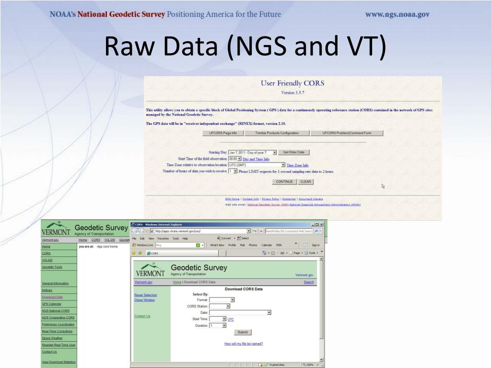Screen dimensions: 491x368
Task: Open the Help menu in Internet Explorer
Action: (x=185, y=239)
